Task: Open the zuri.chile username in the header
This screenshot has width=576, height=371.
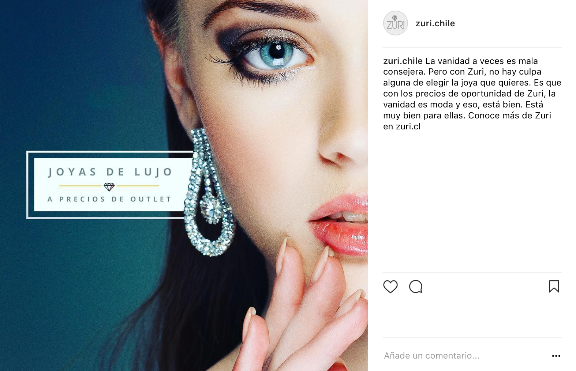Action: (435, 23)
